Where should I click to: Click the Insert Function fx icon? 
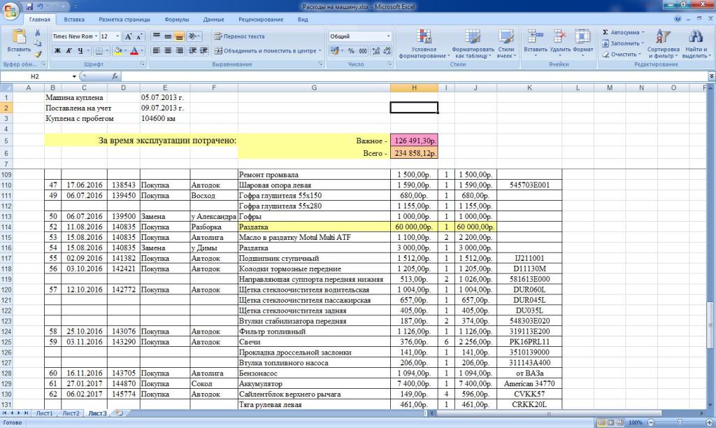(x=114, y=76)
